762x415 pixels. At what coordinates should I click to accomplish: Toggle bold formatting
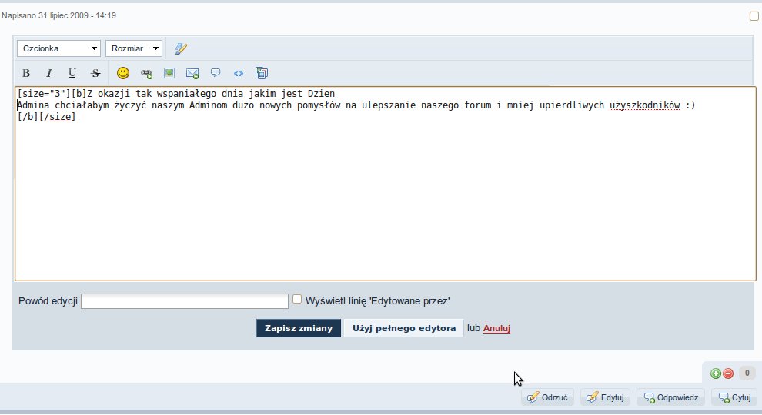point(26,73)
